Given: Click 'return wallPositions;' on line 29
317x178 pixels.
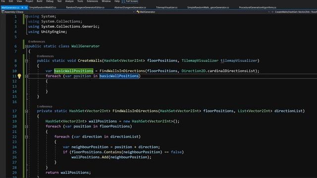Looking at the screenshot, I should [x=68, y=173].
